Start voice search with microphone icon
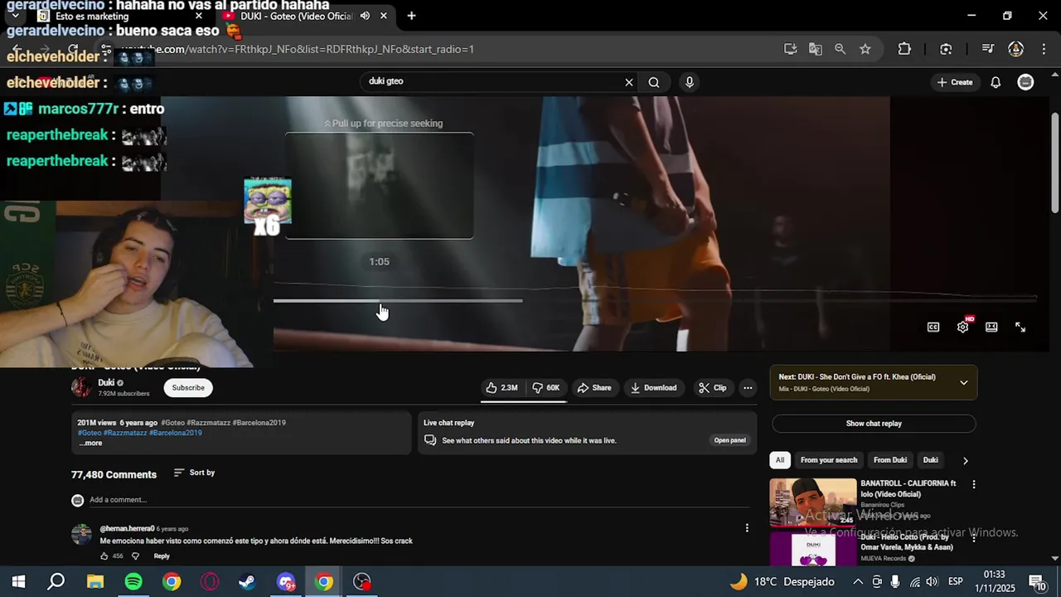1061x597 pixels. (x=689, y=82)
